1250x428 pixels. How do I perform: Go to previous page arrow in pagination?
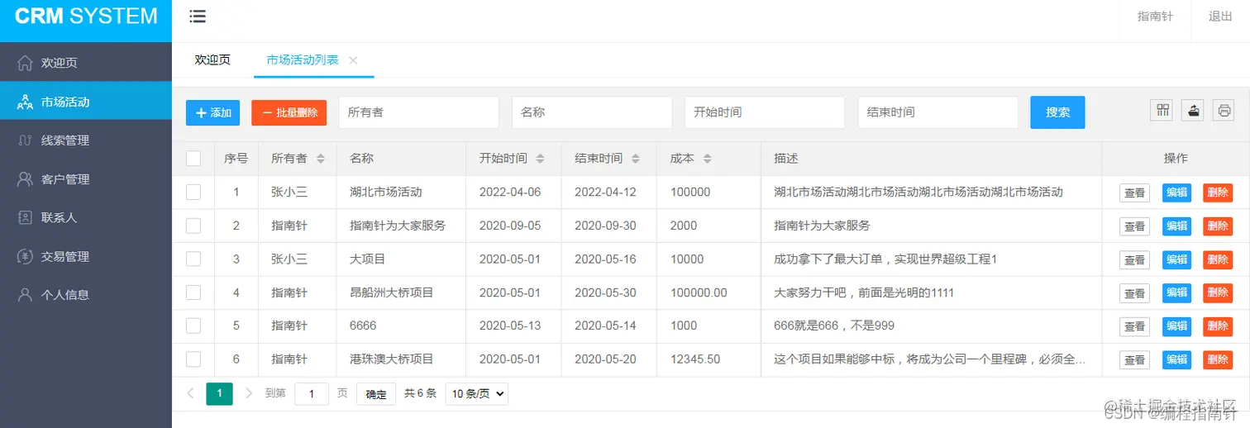coord(190,393)
